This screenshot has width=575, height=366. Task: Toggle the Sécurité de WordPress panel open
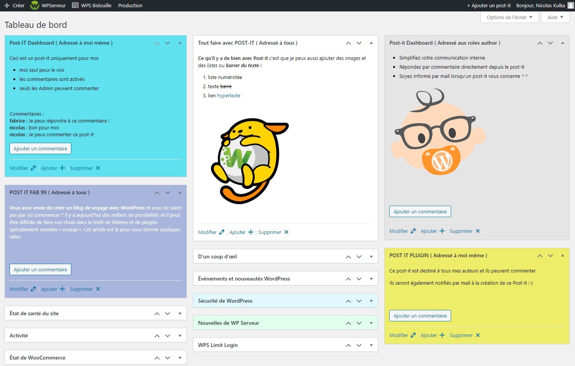(x=371, y=301)
